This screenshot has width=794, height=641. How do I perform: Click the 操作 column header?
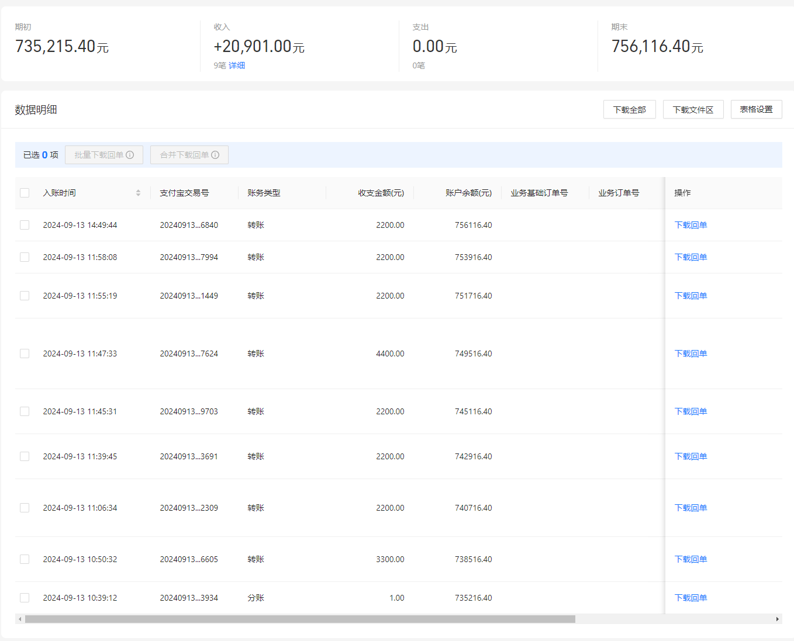[682, 193]
